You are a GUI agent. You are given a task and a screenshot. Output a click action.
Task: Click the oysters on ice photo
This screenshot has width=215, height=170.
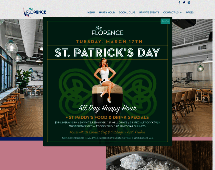tap(159, 158)
